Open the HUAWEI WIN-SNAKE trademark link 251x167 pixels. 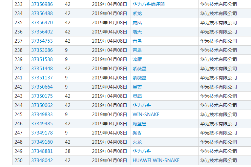pos(156,160)
